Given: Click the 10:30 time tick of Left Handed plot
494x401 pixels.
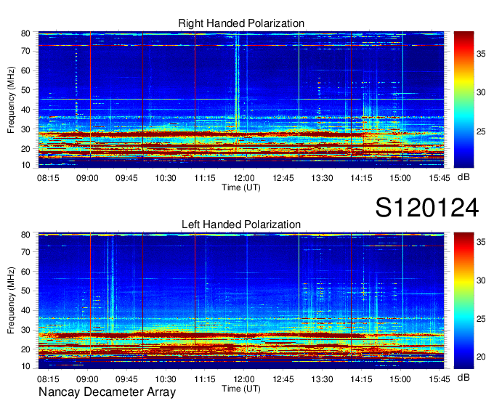Looking at the screenshot, I should pos(166,379).
